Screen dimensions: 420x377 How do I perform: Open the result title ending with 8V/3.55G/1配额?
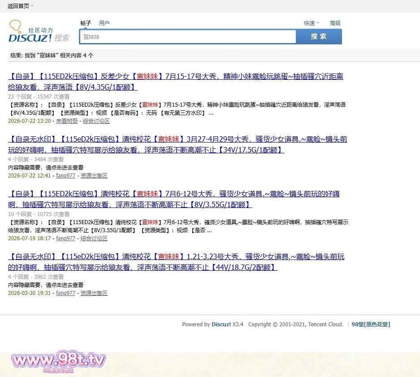pyautogui.click(x=174, y=199)
